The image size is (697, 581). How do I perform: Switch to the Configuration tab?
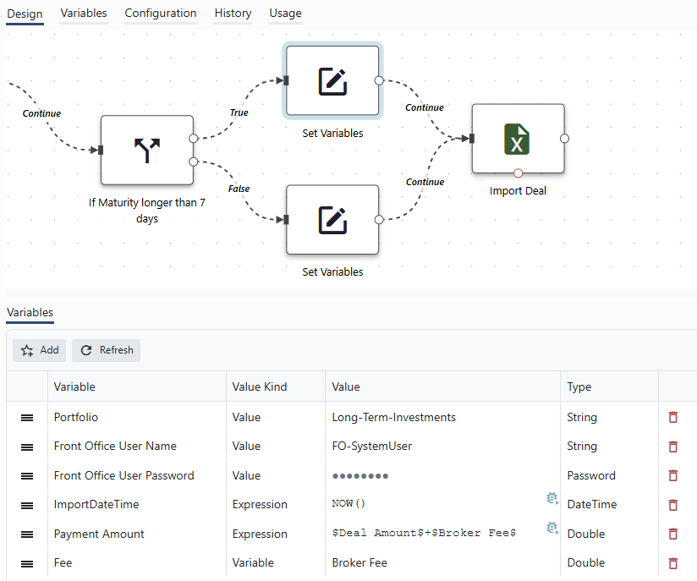pyautogui.click(x=161, y=14)
